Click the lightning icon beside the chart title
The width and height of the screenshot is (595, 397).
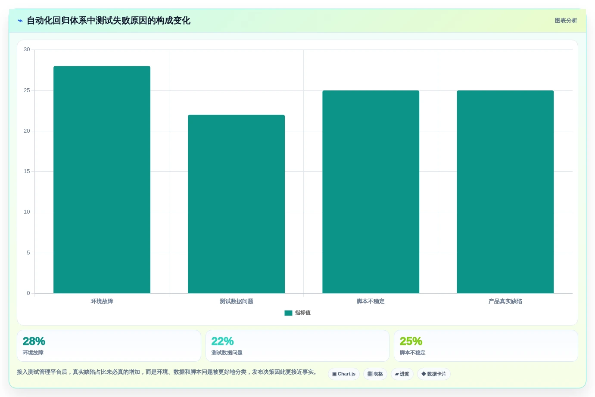coord(20,21)
